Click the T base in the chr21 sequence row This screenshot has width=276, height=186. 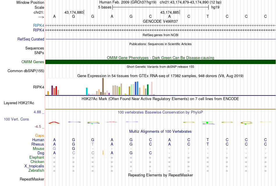(x=208, y=16)
